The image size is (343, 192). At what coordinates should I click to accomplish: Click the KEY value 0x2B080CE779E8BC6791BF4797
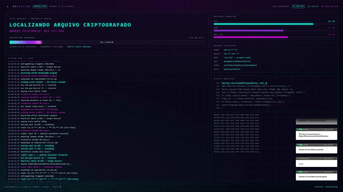[237, 61]
